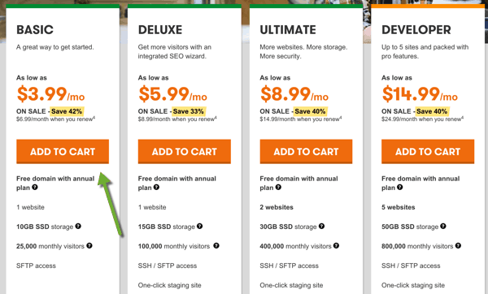
Task: Add the Developer plan to cart
Action: pyautogui.click(x=428, y=151)
